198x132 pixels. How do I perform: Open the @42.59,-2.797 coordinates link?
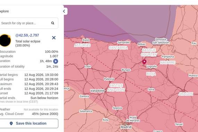[27, 35]
